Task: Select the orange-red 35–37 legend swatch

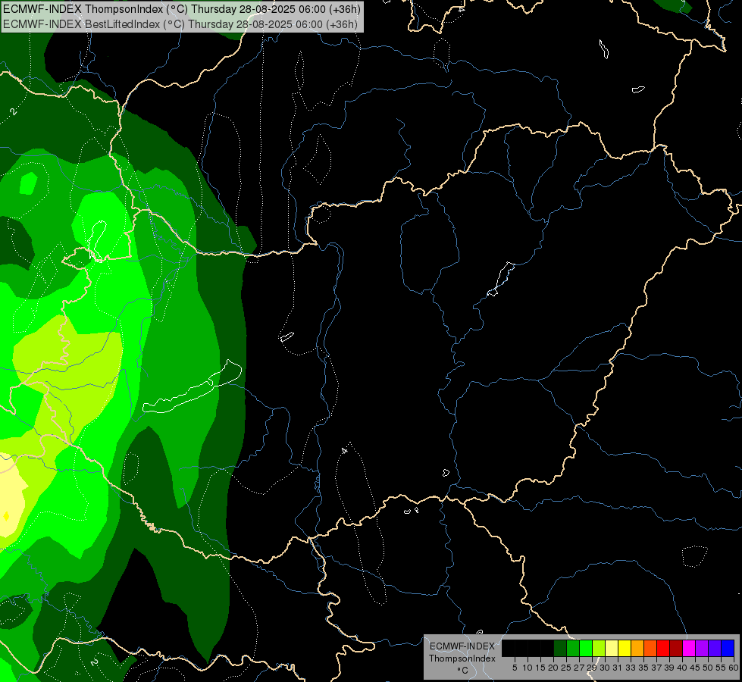Action: [x=650, y=648]
